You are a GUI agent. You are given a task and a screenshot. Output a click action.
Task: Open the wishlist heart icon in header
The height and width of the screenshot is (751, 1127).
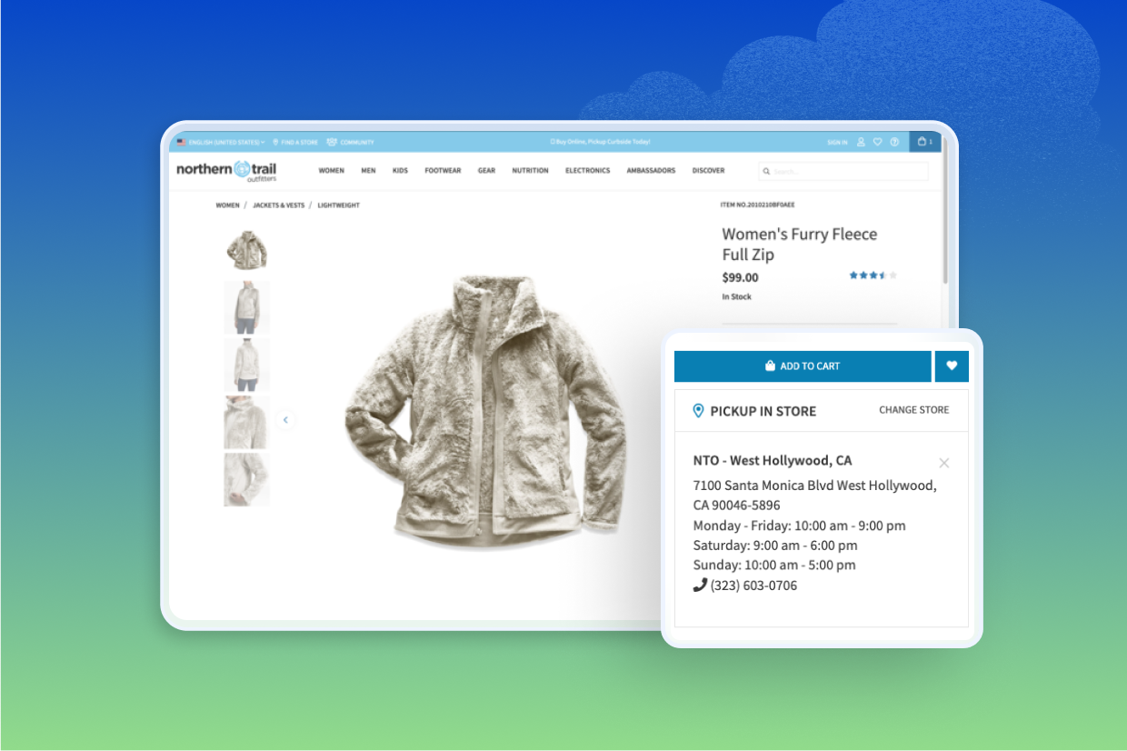877,142
